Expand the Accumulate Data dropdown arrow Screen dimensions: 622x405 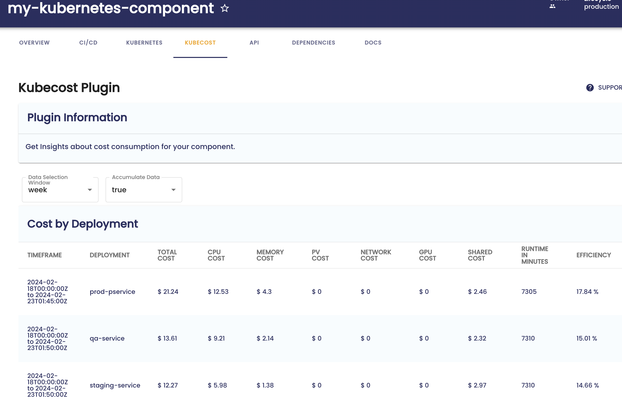pyautogui.click(x=173, y=190)
